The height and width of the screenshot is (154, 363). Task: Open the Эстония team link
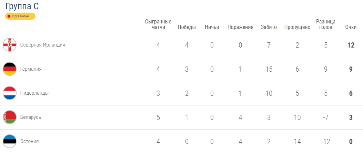[29, 141]
